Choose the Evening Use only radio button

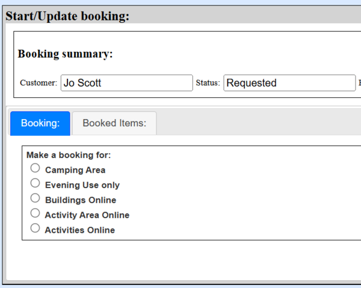pos(35,183)
